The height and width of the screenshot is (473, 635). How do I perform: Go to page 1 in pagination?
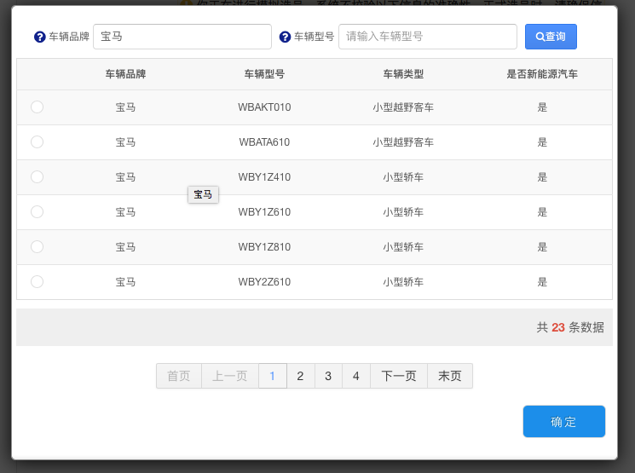coord(273,376)
